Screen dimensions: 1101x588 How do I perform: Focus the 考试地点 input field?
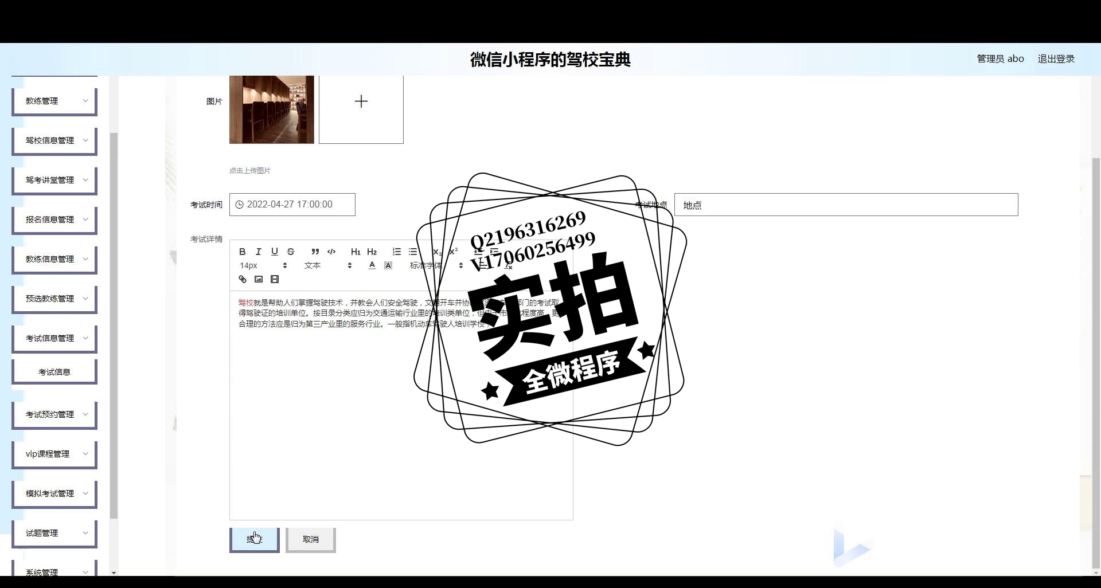click(846, 205)
